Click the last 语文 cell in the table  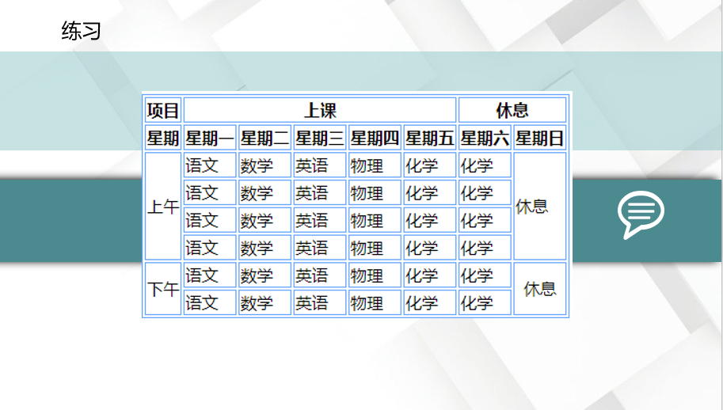pos(210,302)
